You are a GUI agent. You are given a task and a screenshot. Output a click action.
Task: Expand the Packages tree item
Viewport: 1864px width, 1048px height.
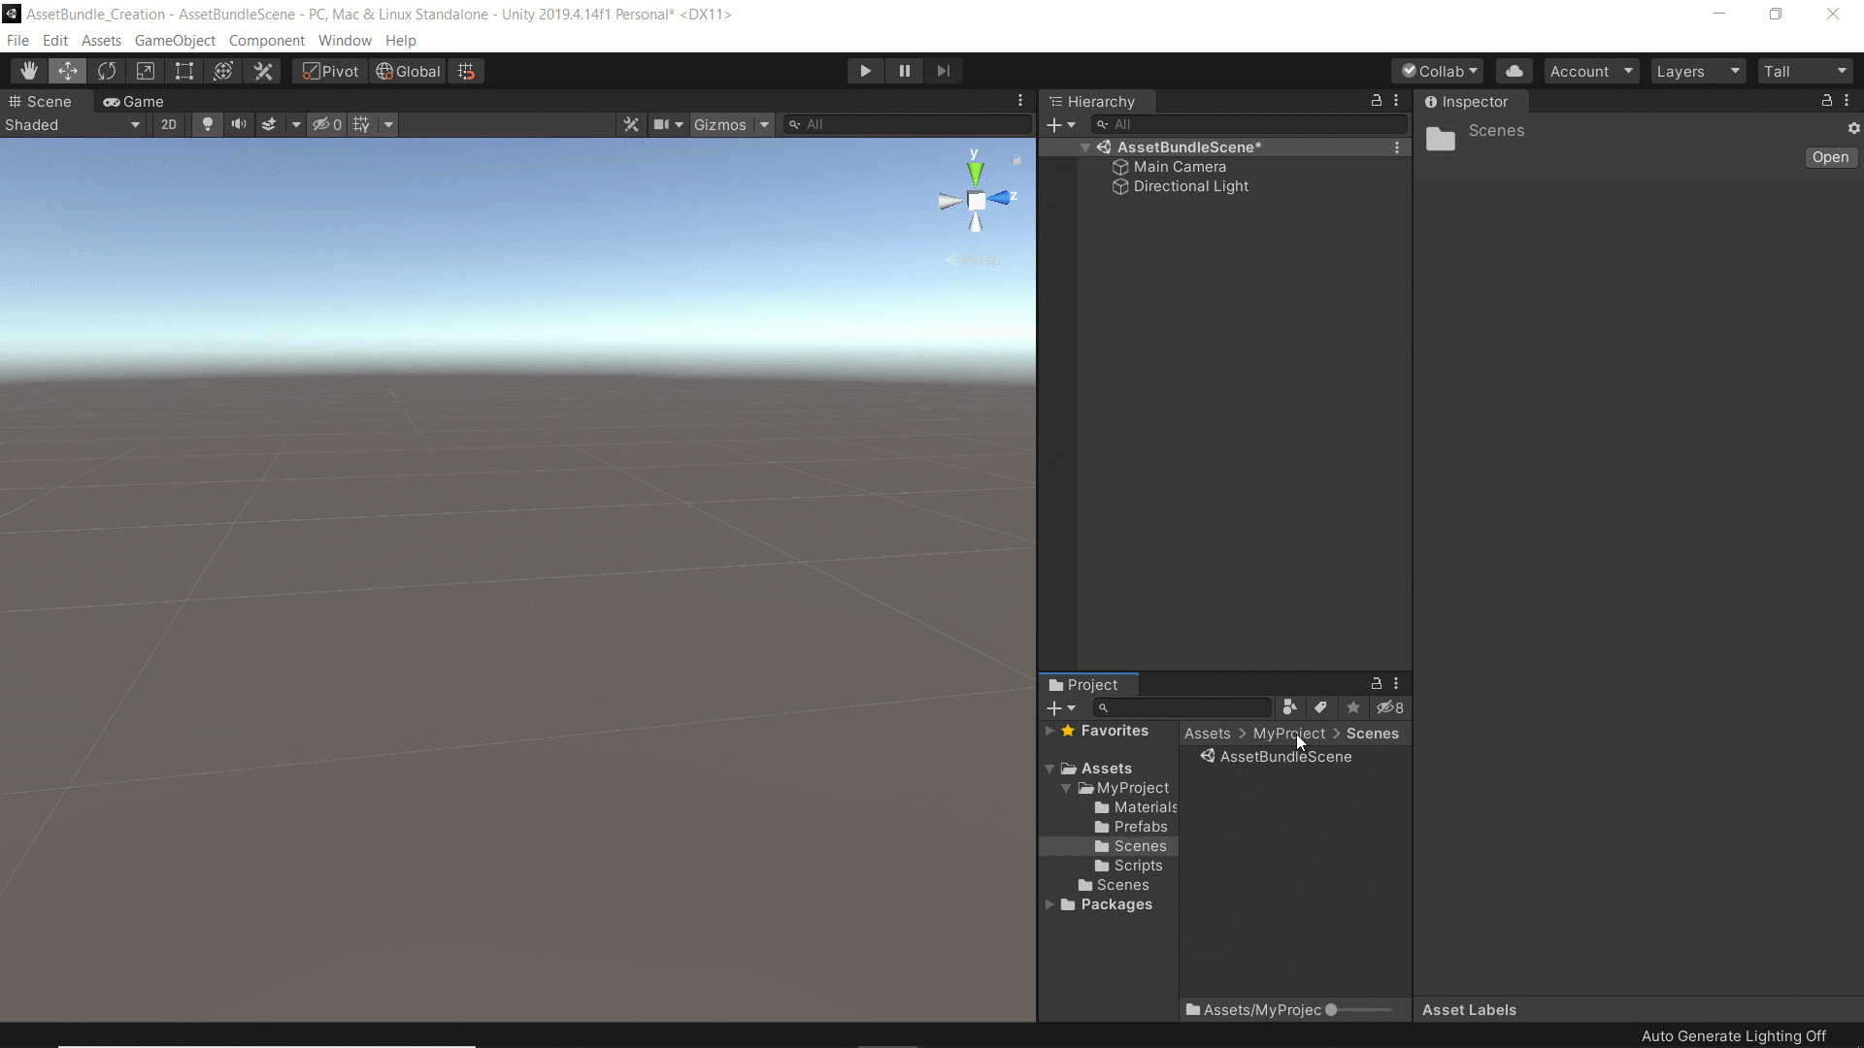[1049, 904]
